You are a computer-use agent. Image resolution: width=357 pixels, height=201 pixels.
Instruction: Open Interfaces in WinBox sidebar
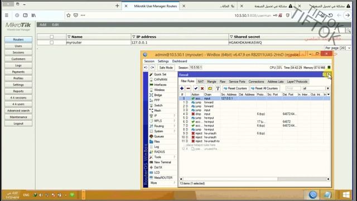click(x=160, y=85)
